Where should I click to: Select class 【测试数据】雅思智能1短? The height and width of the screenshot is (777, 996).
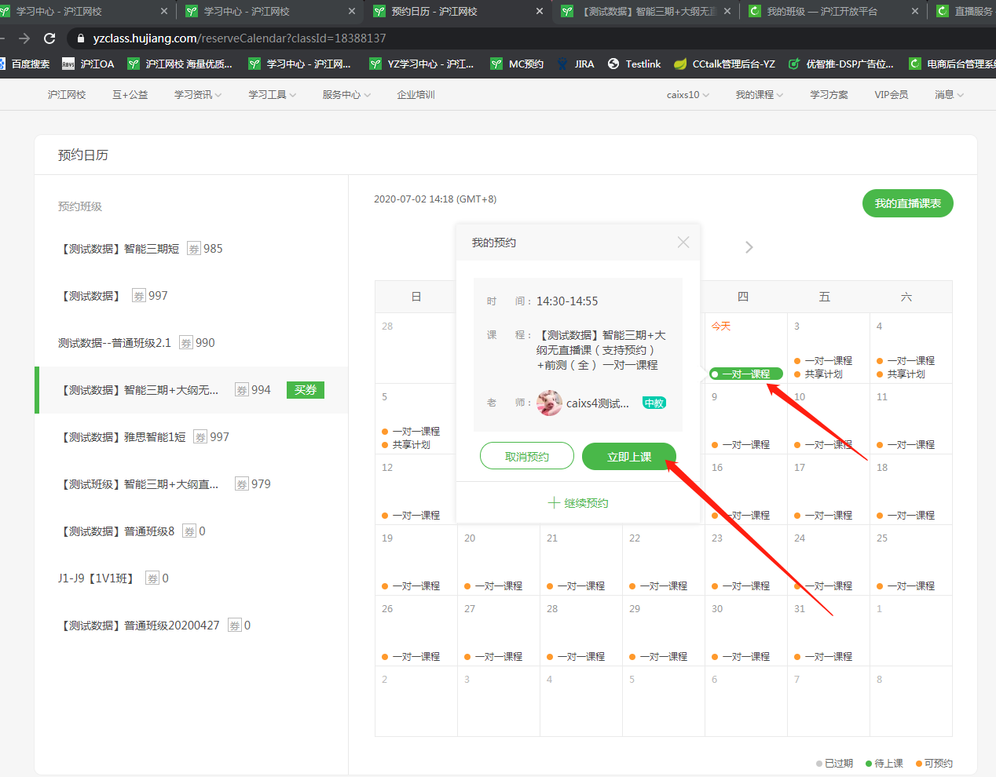pos(123,437)
